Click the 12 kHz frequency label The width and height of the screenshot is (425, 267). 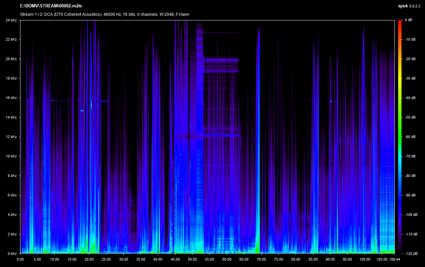pos(11,137)
